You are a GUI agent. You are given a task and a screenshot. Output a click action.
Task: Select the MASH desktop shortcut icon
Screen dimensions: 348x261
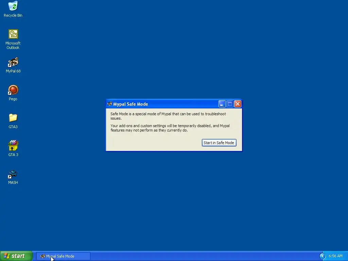(x=13, y=174)
